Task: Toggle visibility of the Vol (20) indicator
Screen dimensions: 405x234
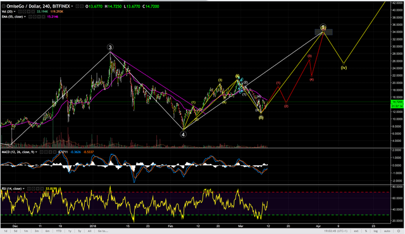Action: 20,11
